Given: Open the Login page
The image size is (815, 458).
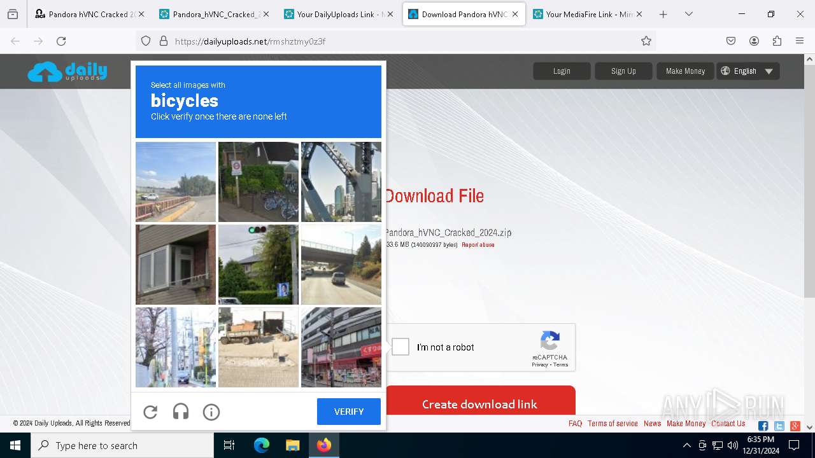Looking at the screenshot, I should 562,71.
